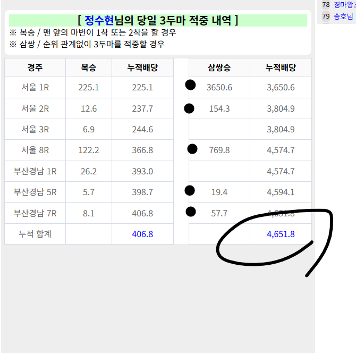Click the 복승 column header
The image size is (356, 353).
pos(89,68)
